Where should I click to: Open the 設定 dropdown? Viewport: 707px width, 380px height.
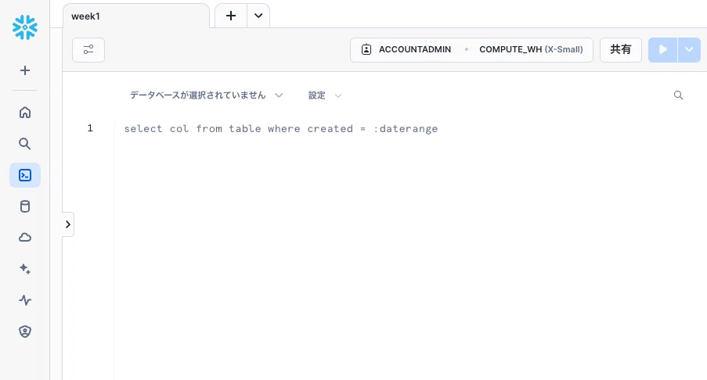[325, 95]
